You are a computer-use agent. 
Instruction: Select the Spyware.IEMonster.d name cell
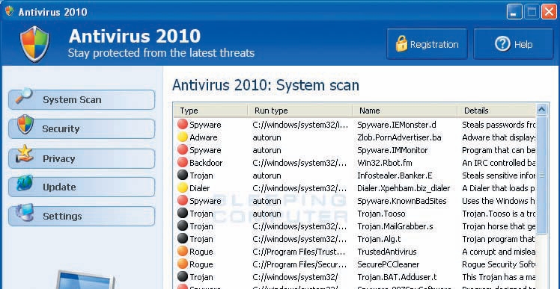pos(397,125)
